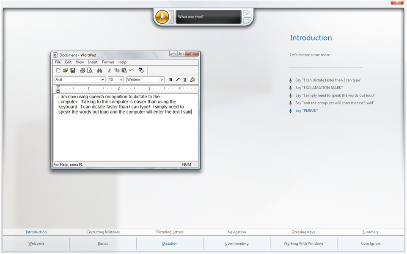The image size is (407, 254).
Task: Click the left indent marker on the ruler
Action: click(58, 90)
